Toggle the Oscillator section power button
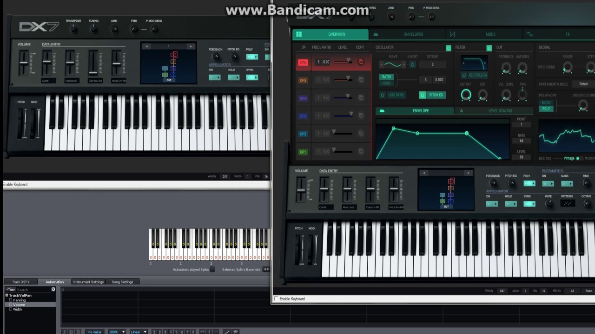The image size is (595, 334). pos(448,48)
